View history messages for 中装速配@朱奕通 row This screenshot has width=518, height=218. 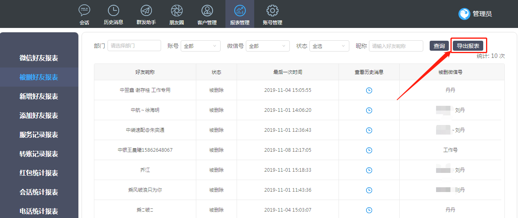point(369,130)
